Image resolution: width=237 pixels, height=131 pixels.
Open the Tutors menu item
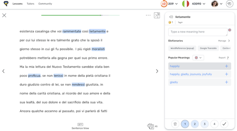point(30,4)
